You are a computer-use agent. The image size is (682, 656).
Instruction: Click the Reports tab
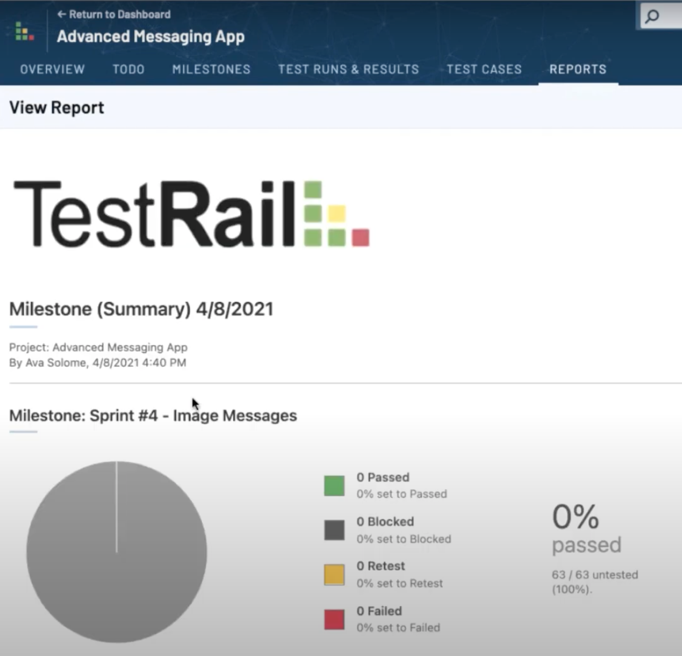578,69
